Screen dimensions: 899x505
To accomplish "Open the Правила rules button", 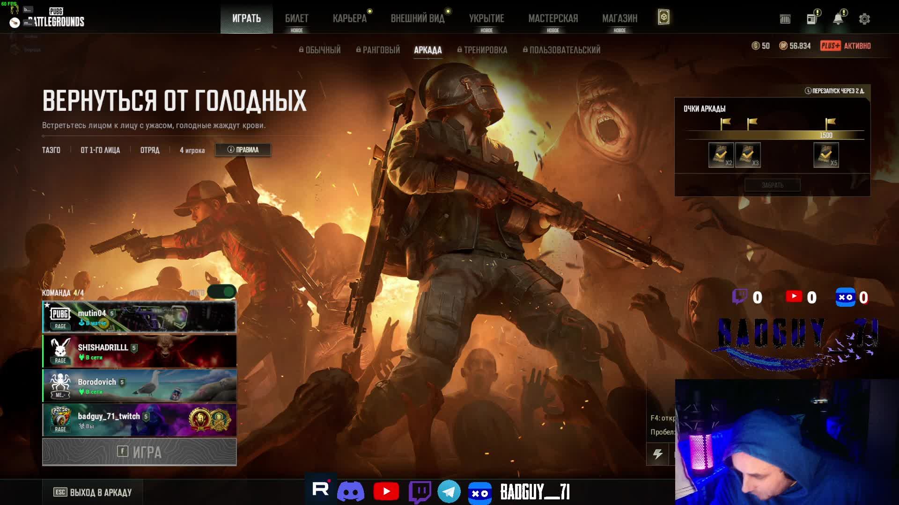I will coord(243,150).
